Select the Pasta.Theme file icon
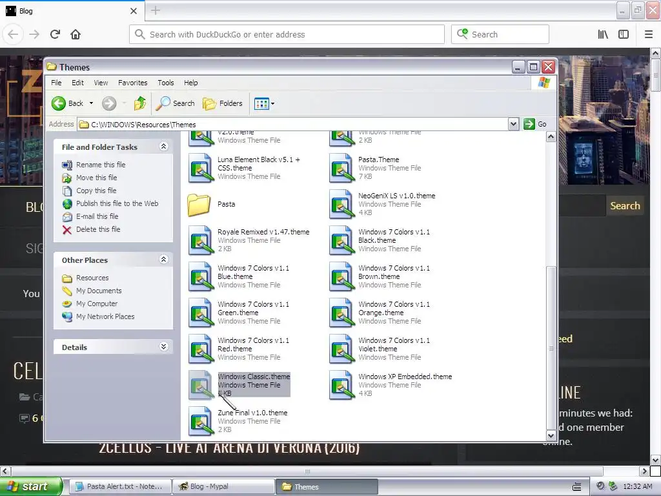Screen dimensions: 661x496 coord(341,168)
